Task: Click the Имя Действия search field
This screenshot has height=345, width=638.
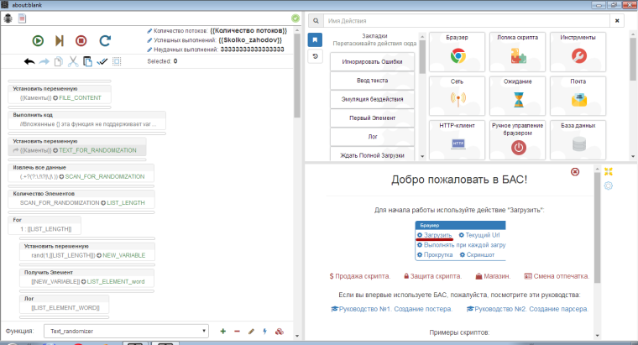Action: pos(462,19)
